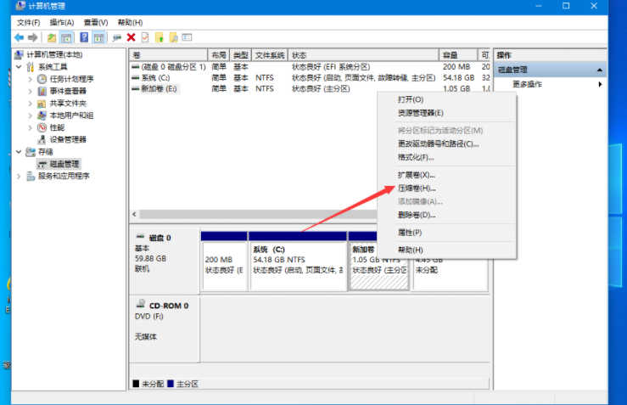Choose 压缩卷(H)... from context menu
627x405 pixels.
click(416, 188)
